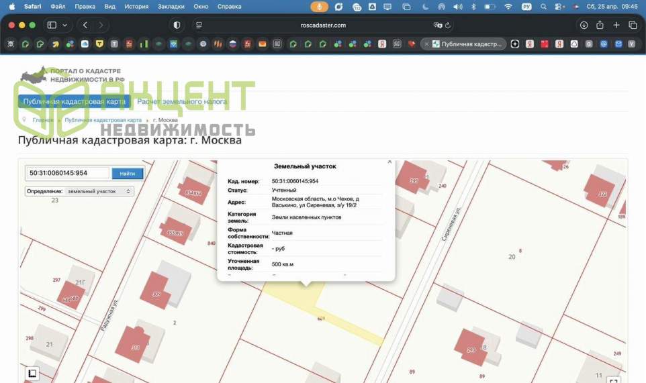
Task: Click the cadastral number input field
Action: point(67,173)
